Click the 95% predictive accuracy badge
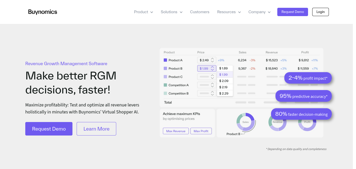This screenshot has height=169, width=356. click(x=303, y=96)
